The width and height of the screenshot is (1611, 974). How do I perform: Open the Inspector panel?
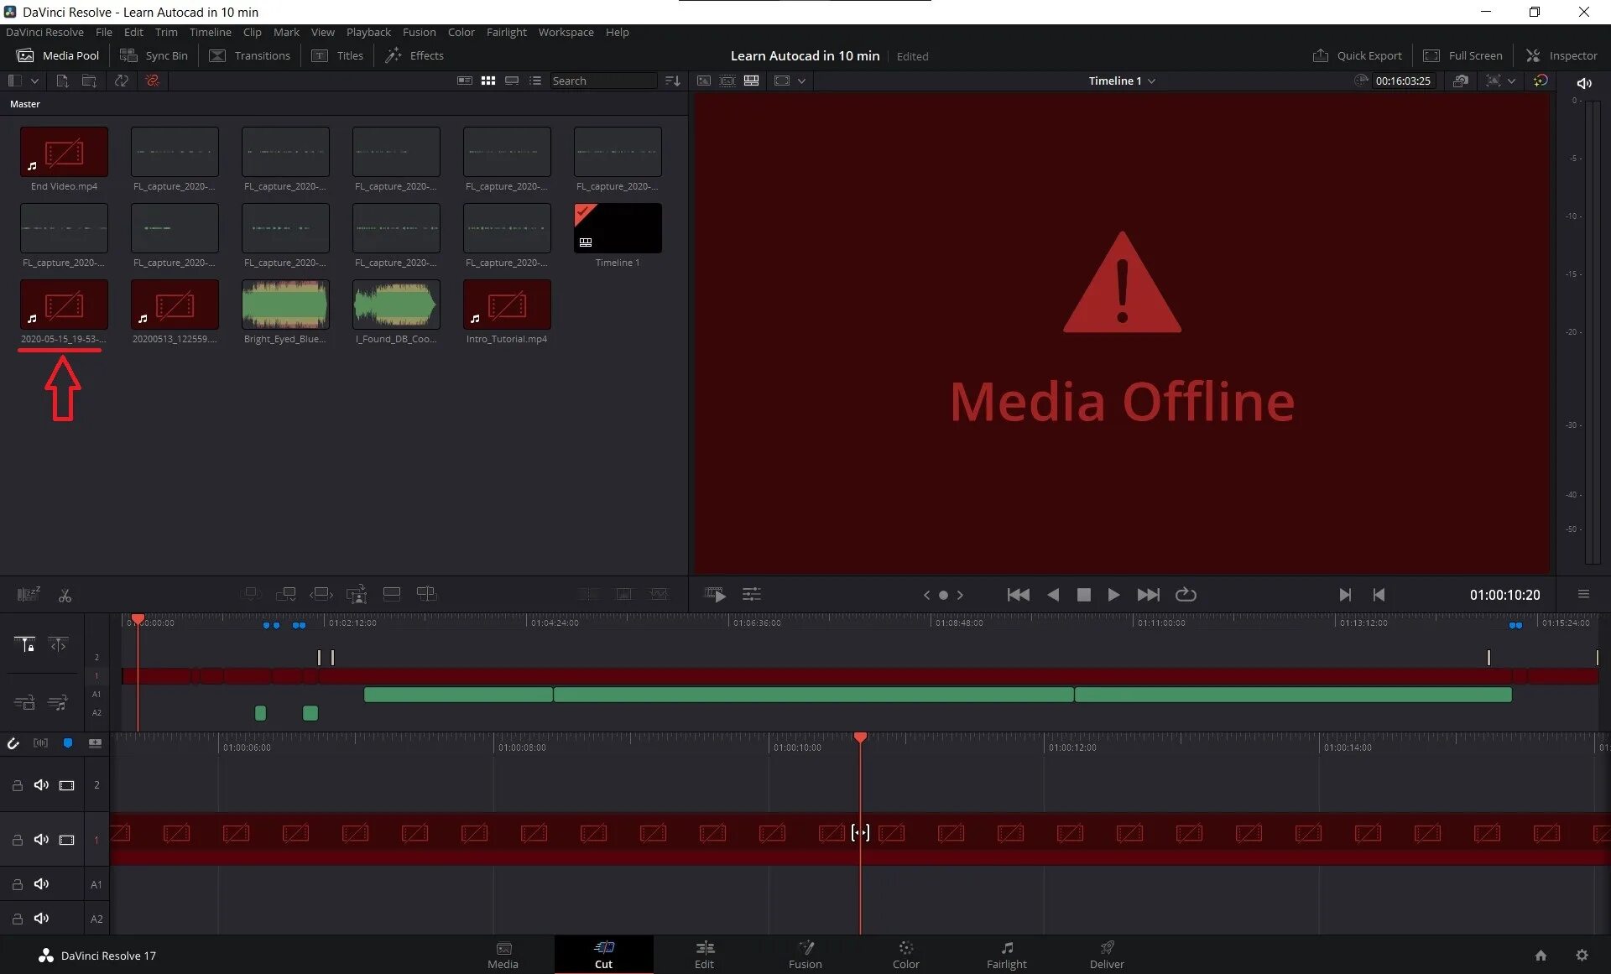(x=1561, y=55)
